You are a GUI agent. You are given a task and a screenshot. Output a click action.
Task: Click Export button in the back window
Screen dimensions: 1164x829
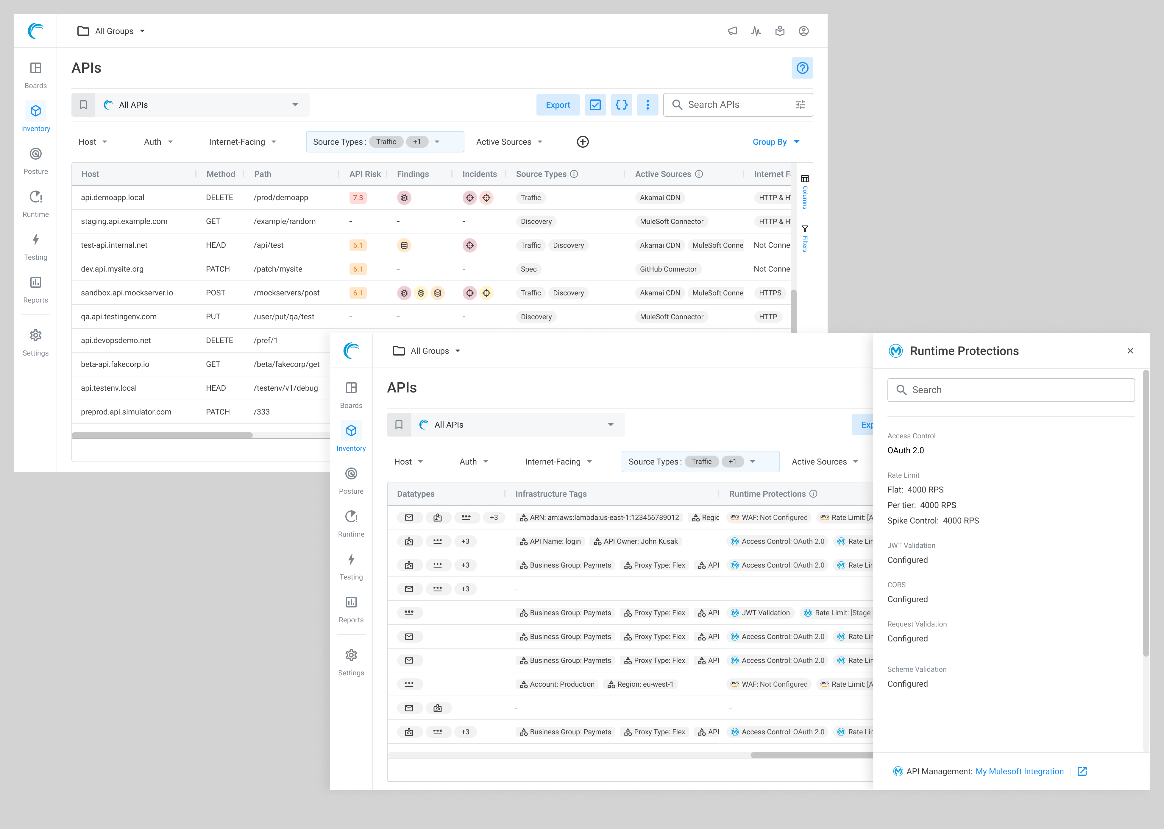(558, 105)
